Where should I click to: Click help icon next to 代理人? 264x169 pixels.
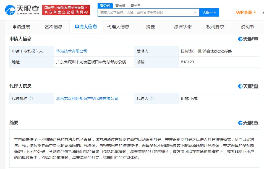152,98
